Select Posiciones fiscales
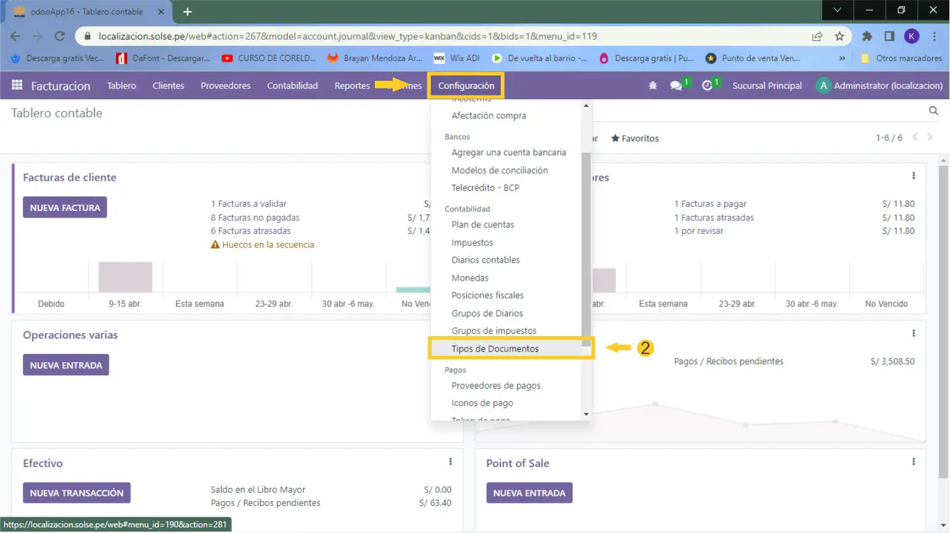This screenshot has height=533, width=950. tap(488, 295)
